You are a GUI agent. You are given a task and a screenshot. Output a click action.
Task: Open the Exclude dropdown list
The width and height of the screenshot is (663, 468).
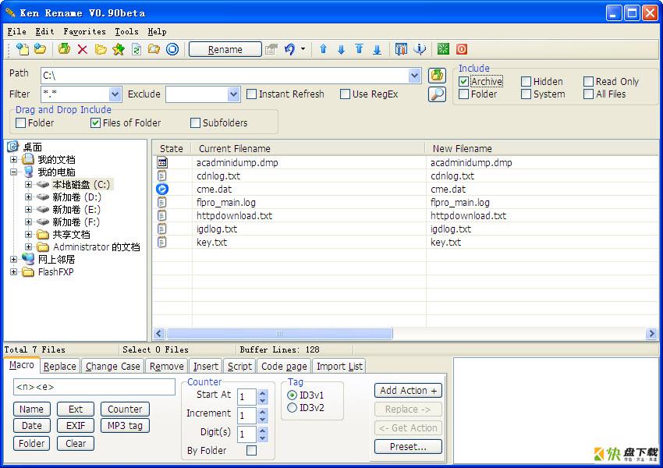point(233,94)
